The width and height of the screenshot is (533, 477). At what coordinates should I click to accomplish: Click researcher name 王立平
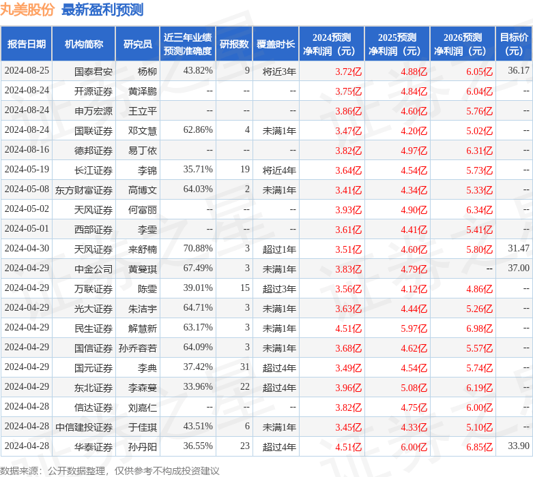coord(143,110)
